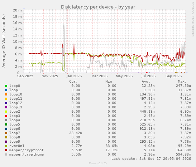Click the loop9 dark purple legend swatch
The height and width of the screenshot is (167, 196).
pyautogui.click(x=6, y=142)
